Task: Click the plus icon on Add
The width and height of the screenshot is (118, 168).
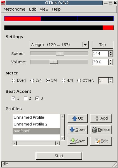Action: click(x=97, y=118)
